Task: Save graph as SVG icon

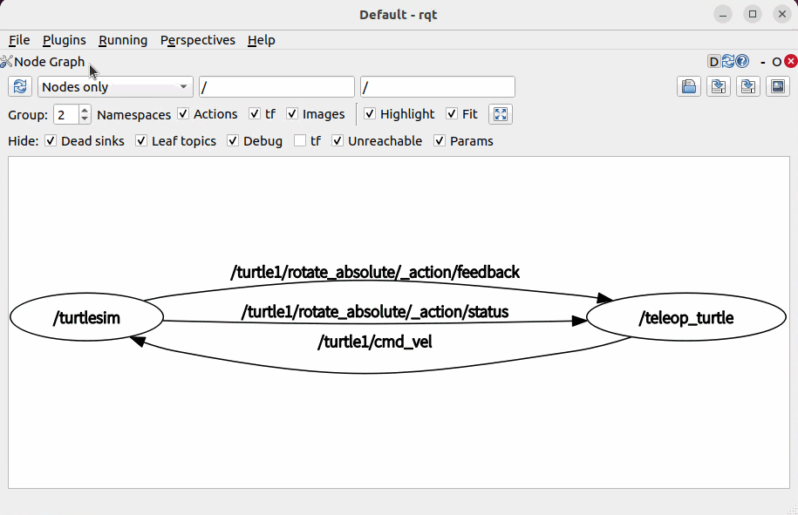Action: click(x=747, y=86)
